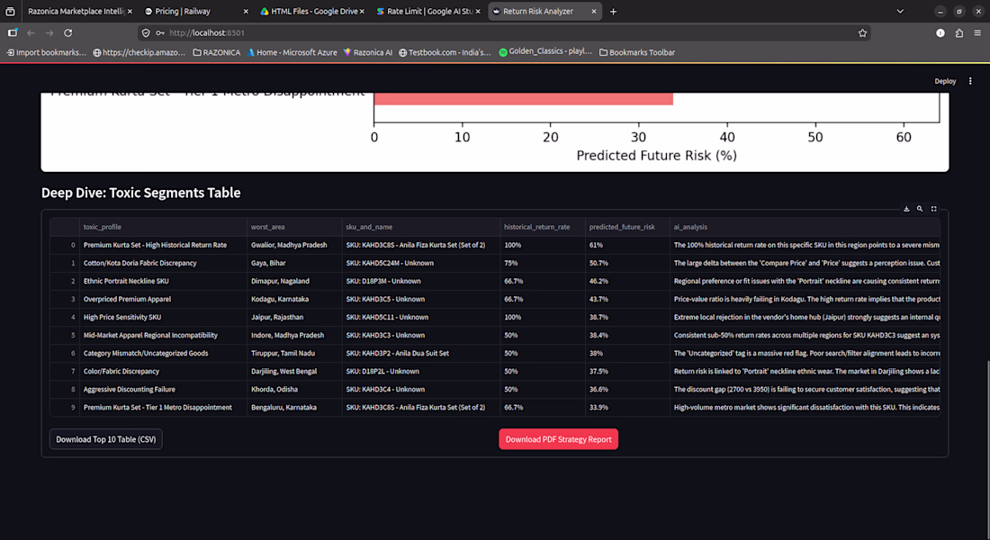Bookmark this page with star icon
This screenshot has width=990, height=540.
coord(862,32)
